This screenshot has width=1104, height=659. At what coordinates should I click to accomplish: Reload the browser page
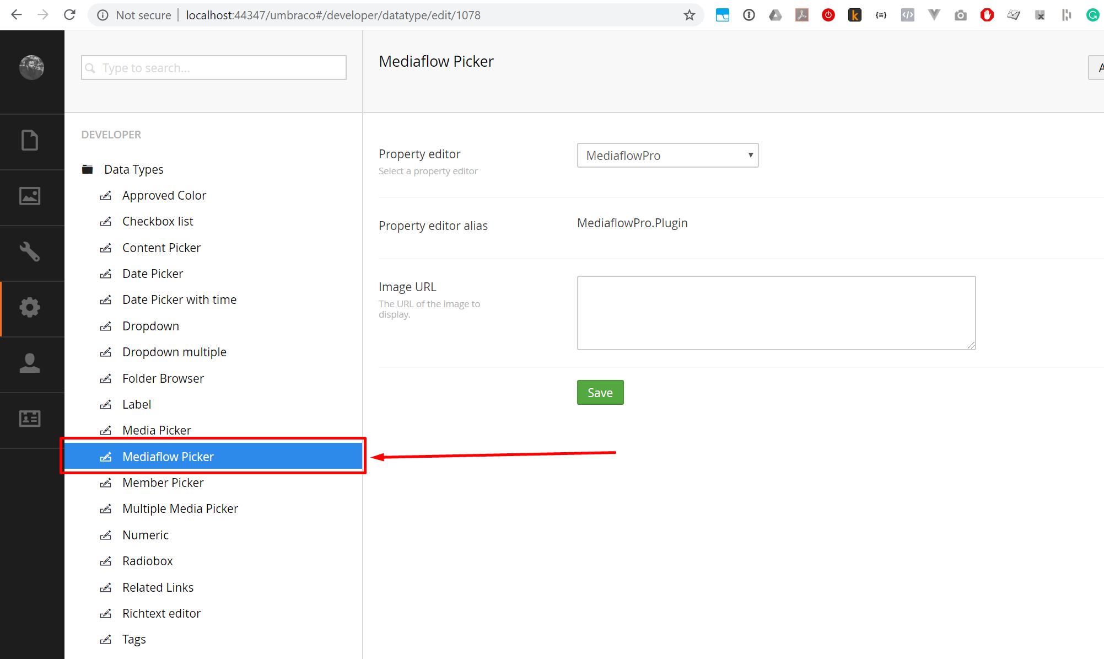[69, 15]
